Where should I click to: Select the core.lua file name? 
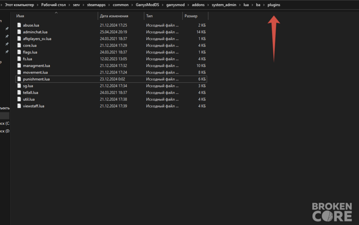click(x=30, y=45)
